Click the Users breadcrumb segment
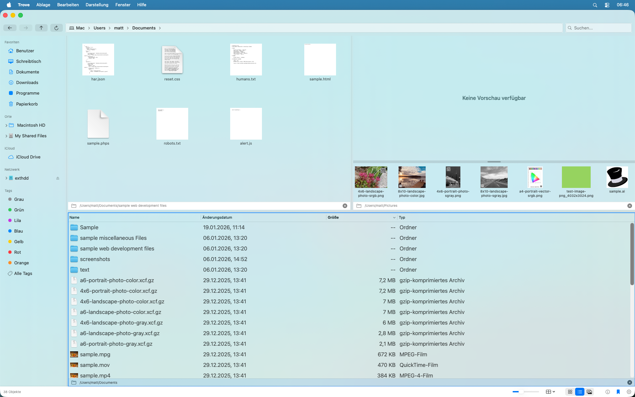Screen dimensions: 635x397 pyautogui.click(x=99, y=28)
